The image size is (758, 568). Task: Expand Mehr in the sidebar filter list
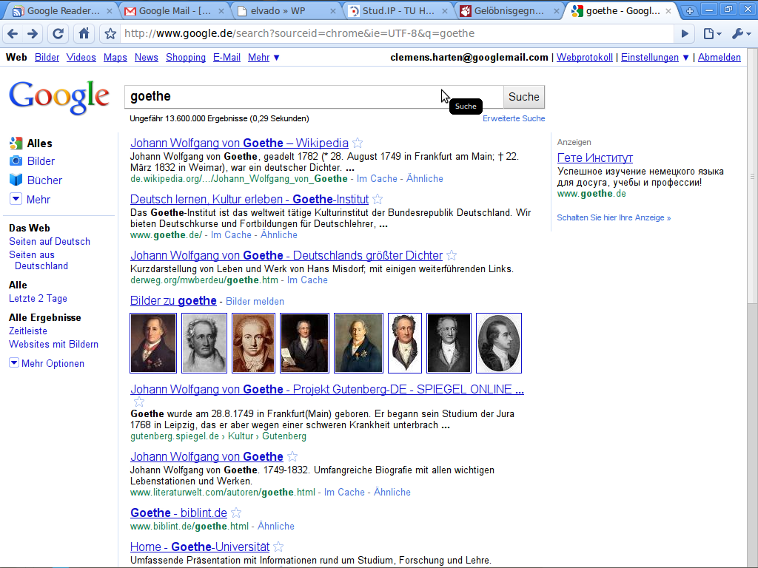tap(16, 199)
